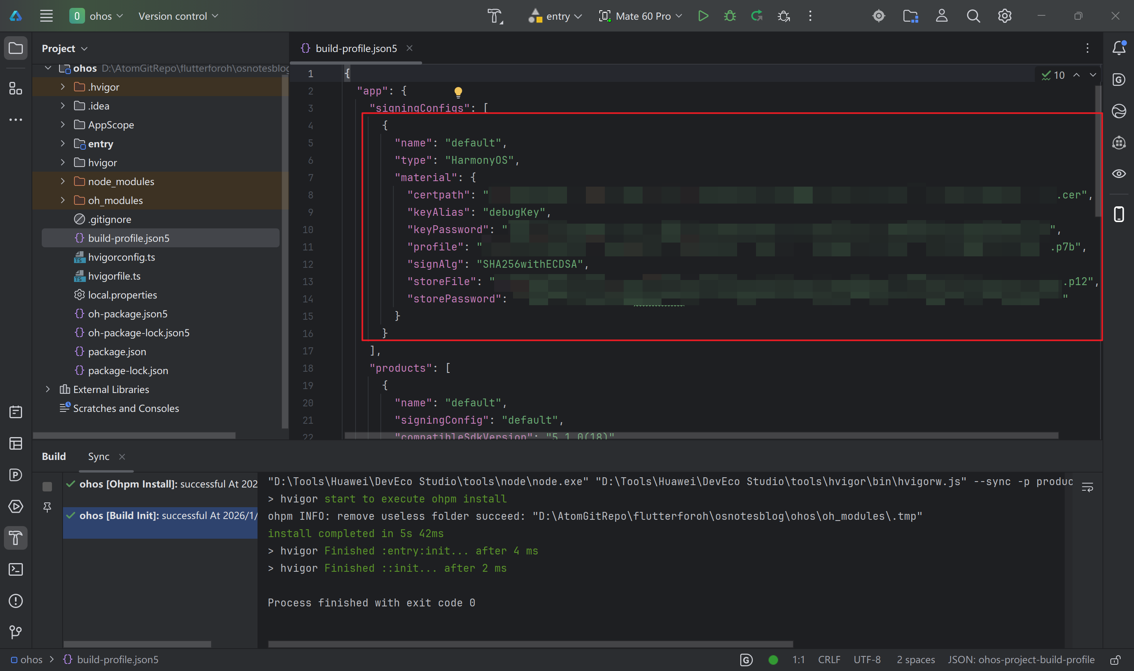
Task: Expand the entry module folder
Action: [x=62, y=144]
